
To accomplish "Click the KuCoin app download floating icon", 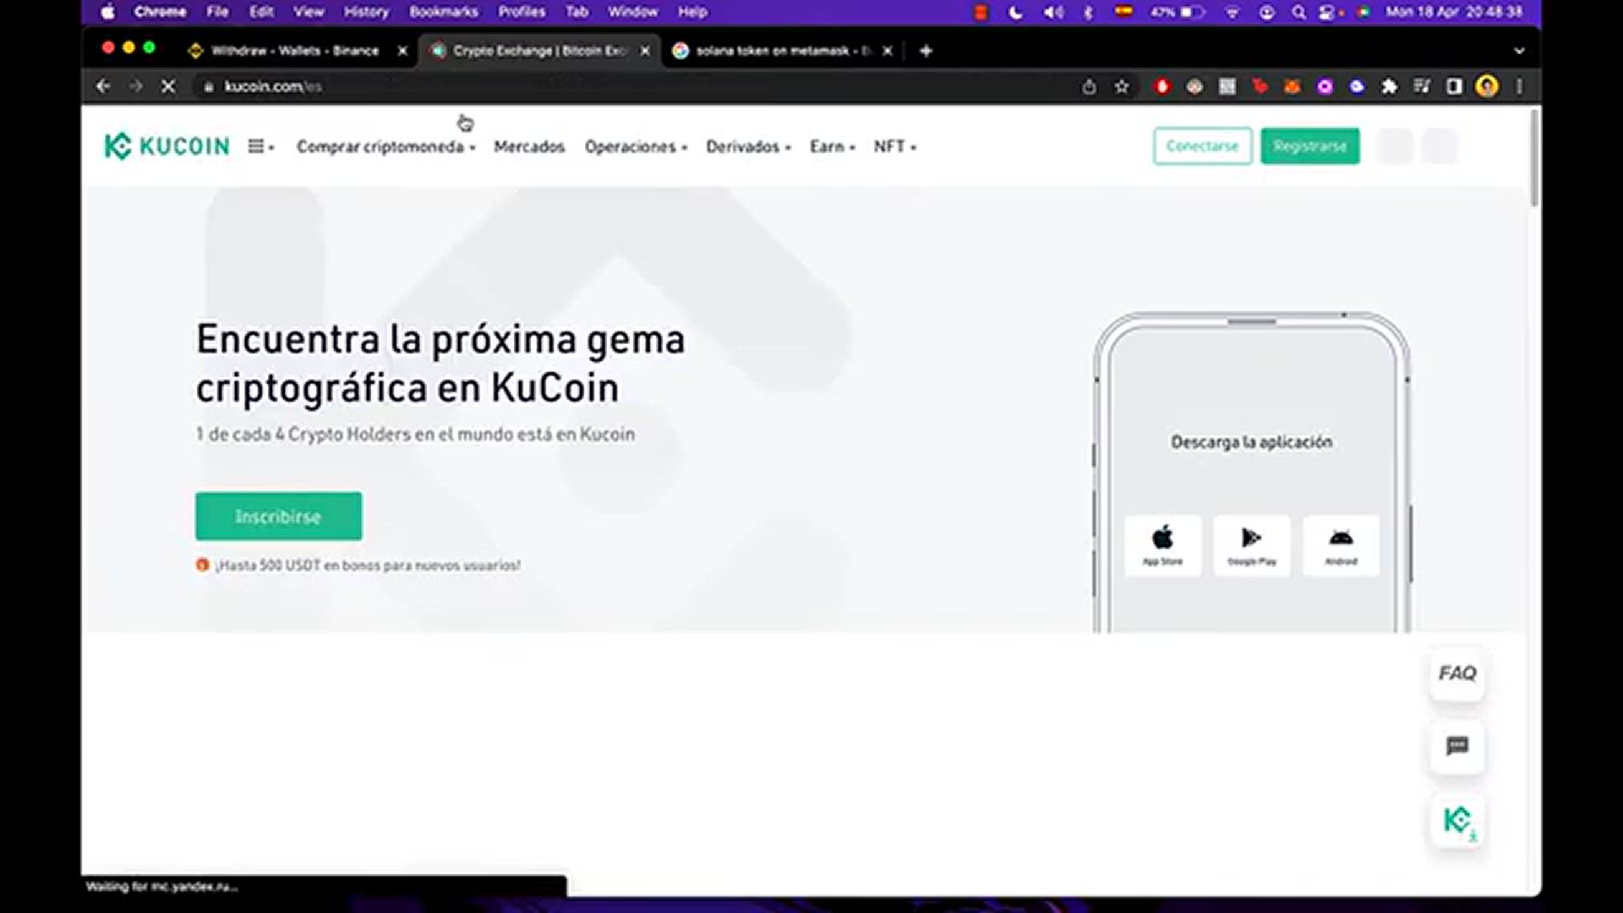I will pyautogui.click(x=1457, y=821).
